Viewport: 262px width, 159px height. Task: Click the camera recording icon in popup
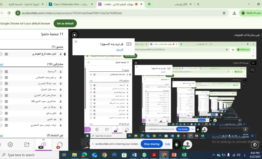click(129, 44)
